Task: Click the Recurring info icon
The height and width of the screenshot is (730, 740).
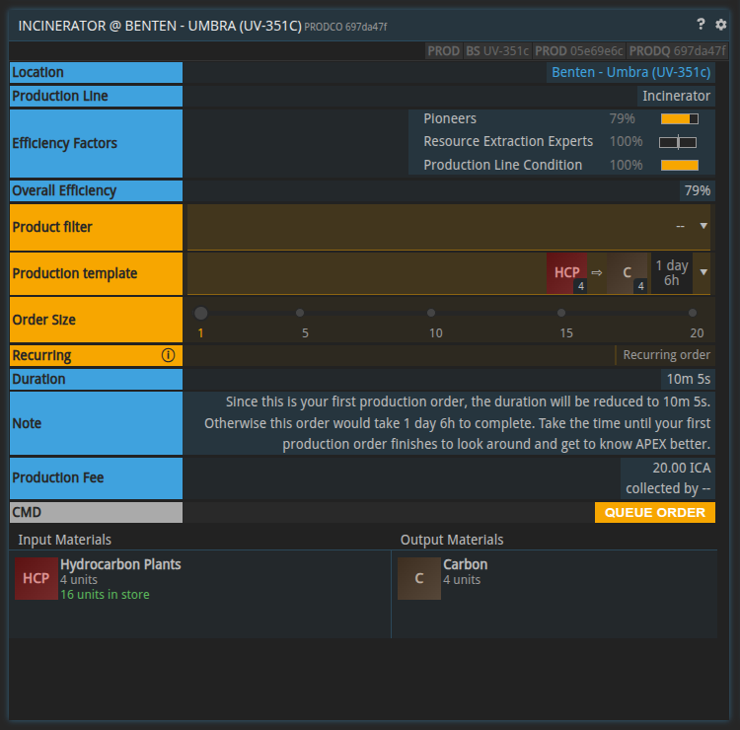Action: [168, 355]
